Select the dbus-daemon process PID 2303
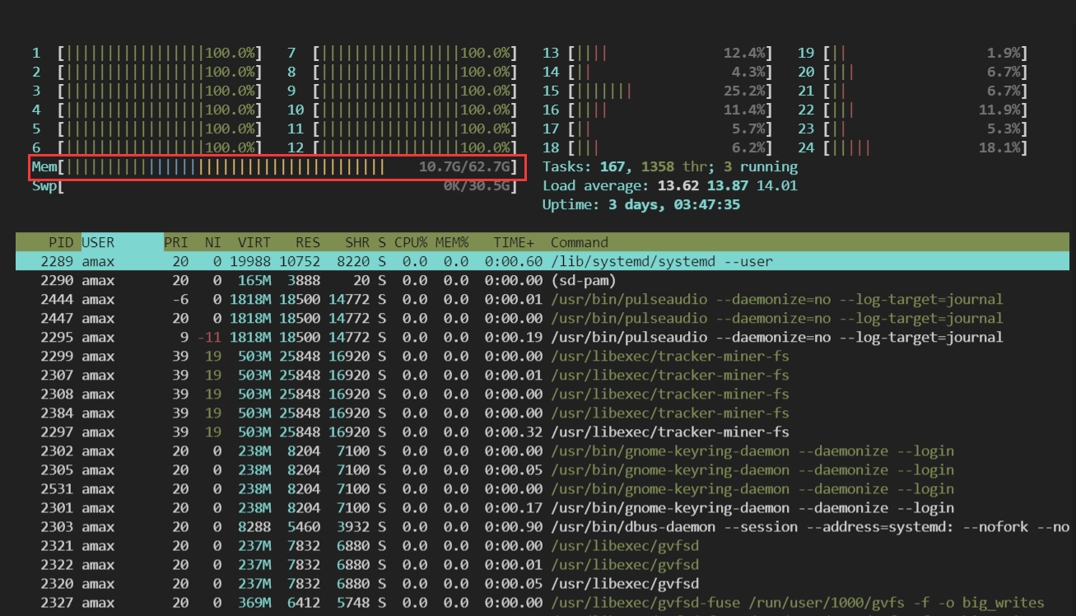 543,526
